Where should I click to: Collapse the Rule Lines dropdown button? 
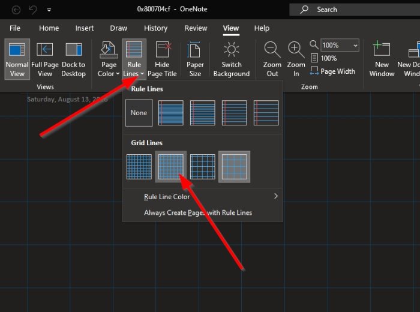pyautogui.click(x=134, y=59)
